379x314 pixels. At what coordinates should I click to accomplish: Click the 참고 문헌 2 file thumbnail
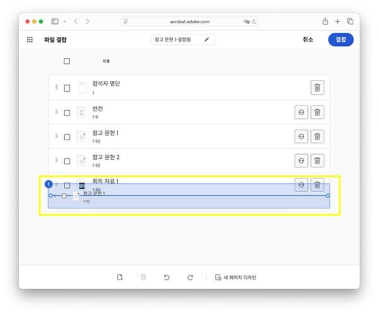(x=81, y=161)
